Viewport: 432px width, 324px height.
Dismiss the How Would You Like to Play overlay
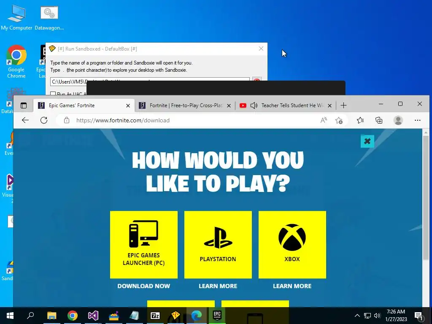click(x=367, y=141)
